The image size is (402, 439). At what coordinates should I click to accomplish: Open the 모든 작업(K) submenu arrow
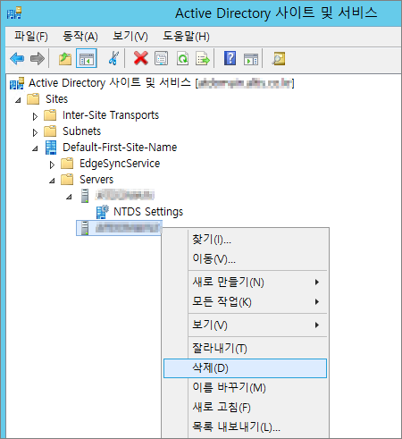317,302
